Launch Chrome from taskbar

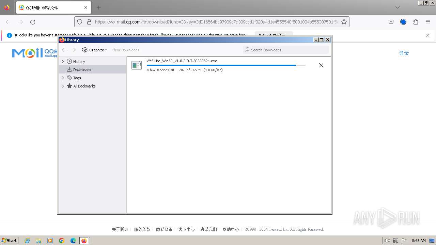pos(62,241)
